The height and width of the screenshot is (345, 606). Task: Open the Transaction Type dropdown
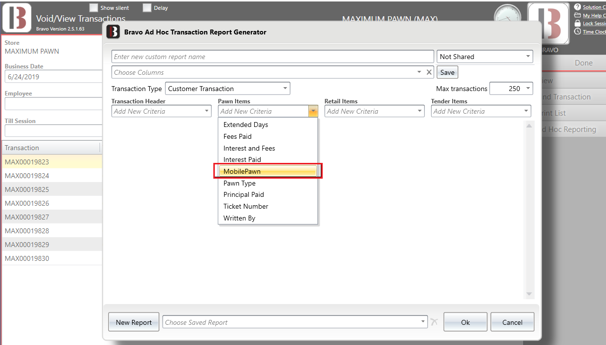tap(228, 89)
